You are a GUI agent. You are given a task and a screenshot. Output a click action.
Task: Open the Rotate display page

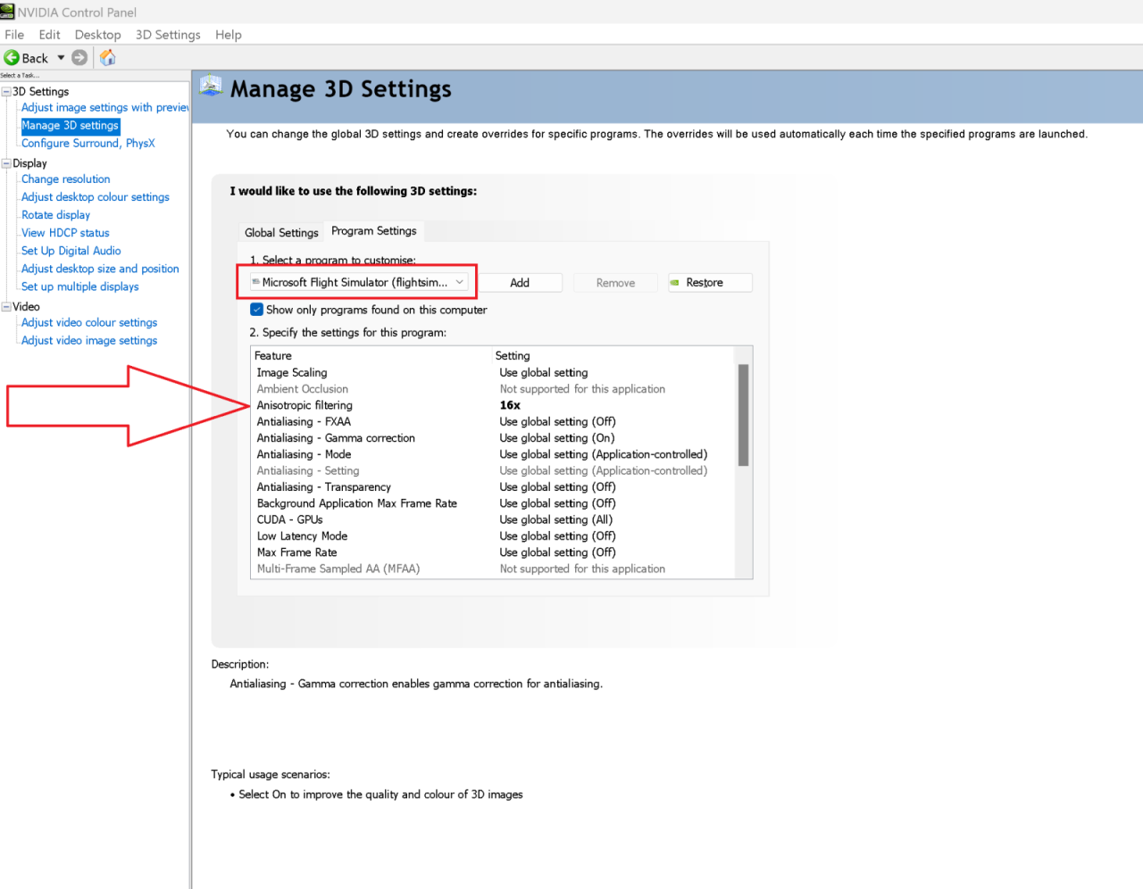click(55, 215)
